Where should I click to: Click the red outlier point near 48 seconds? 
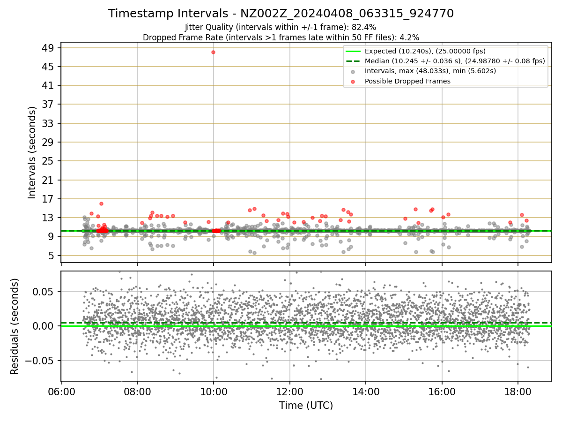pos(213,52)
